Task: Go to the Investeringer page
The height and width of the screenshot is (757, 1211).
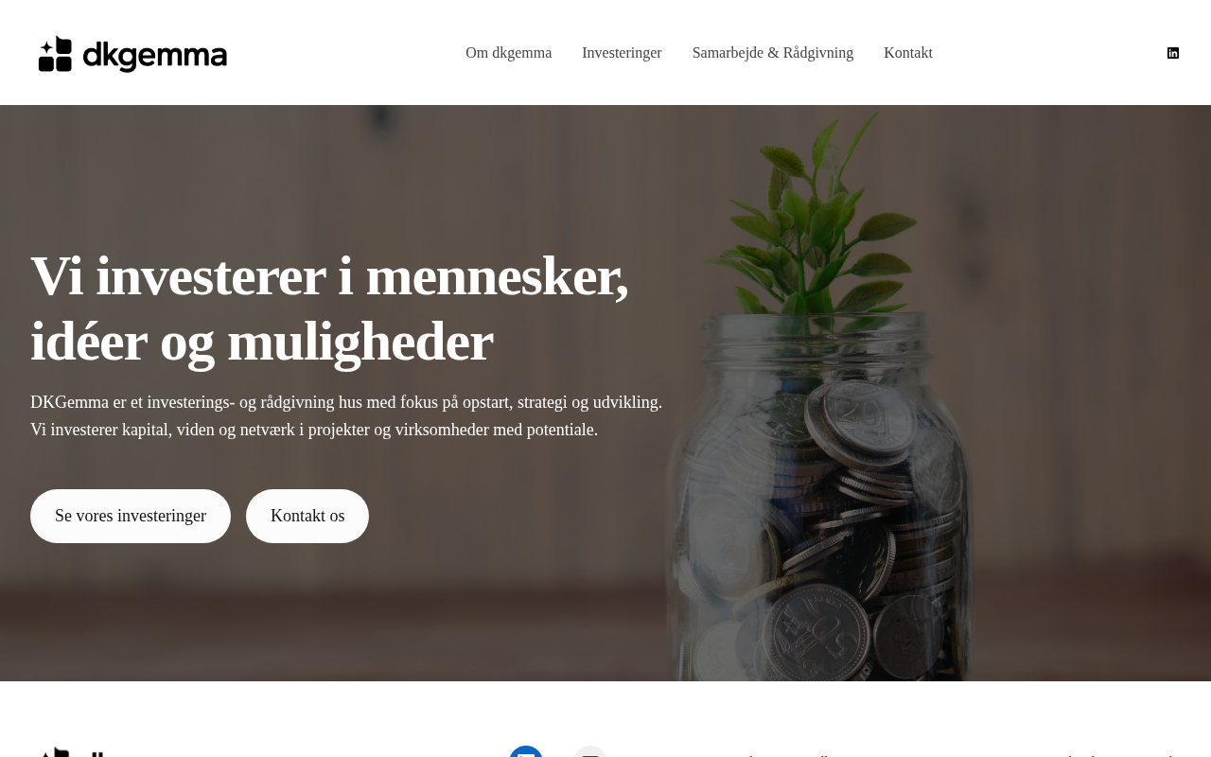Action: click(x=622, y=53)
